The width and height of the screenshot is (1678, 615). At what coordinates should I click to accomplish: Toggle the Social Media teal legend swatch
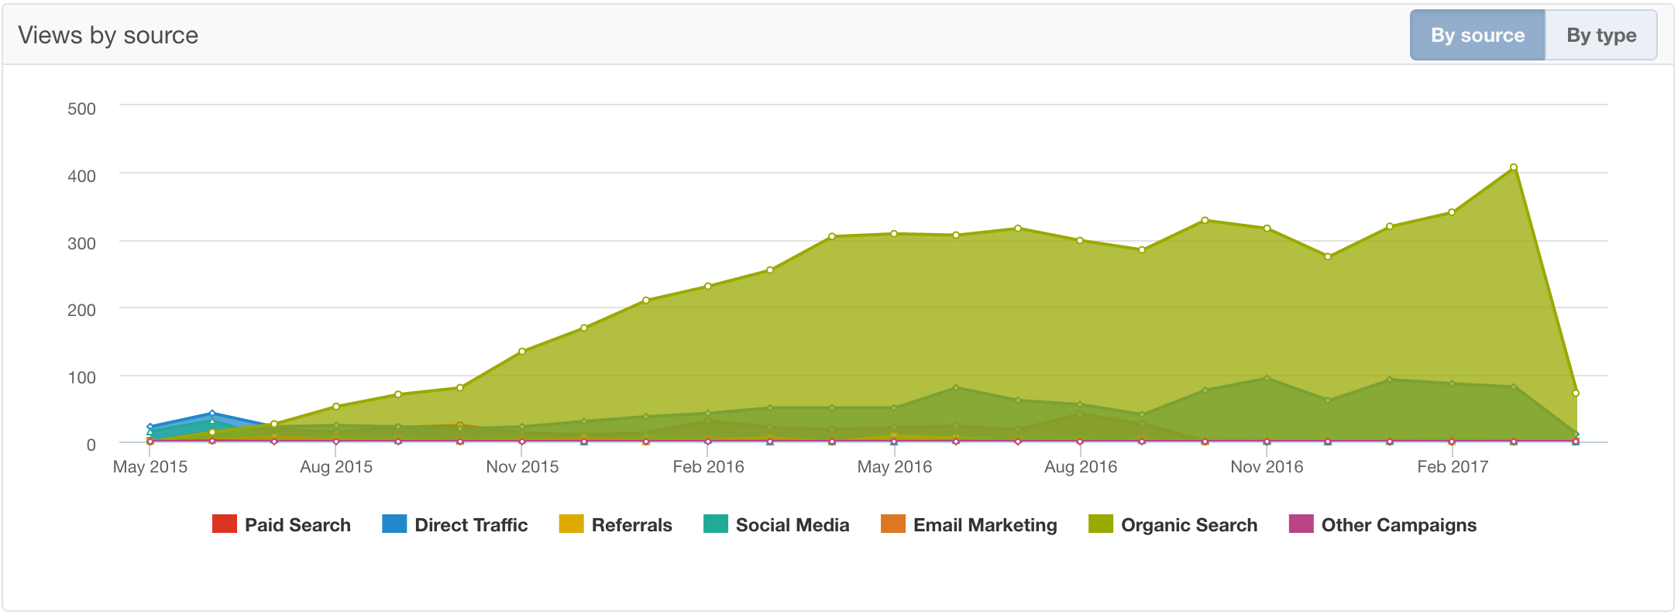point(715,524)
